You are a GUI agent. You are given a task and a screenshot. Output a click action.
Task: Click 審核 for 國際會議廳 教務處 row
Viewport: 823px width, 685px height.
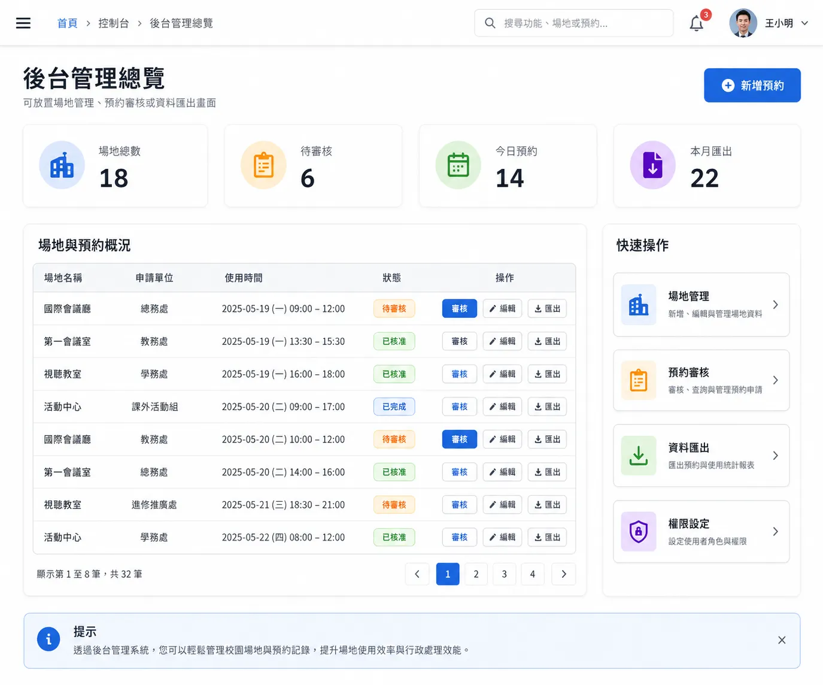(x=460, y=439)
